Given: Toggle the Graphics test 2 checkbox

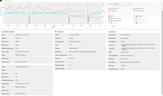Looking at the screenshot, I should [x=134, y=9].
